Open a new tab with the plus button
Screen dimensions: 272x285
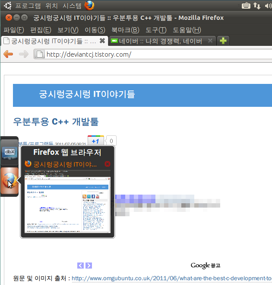tap(223, 41)
